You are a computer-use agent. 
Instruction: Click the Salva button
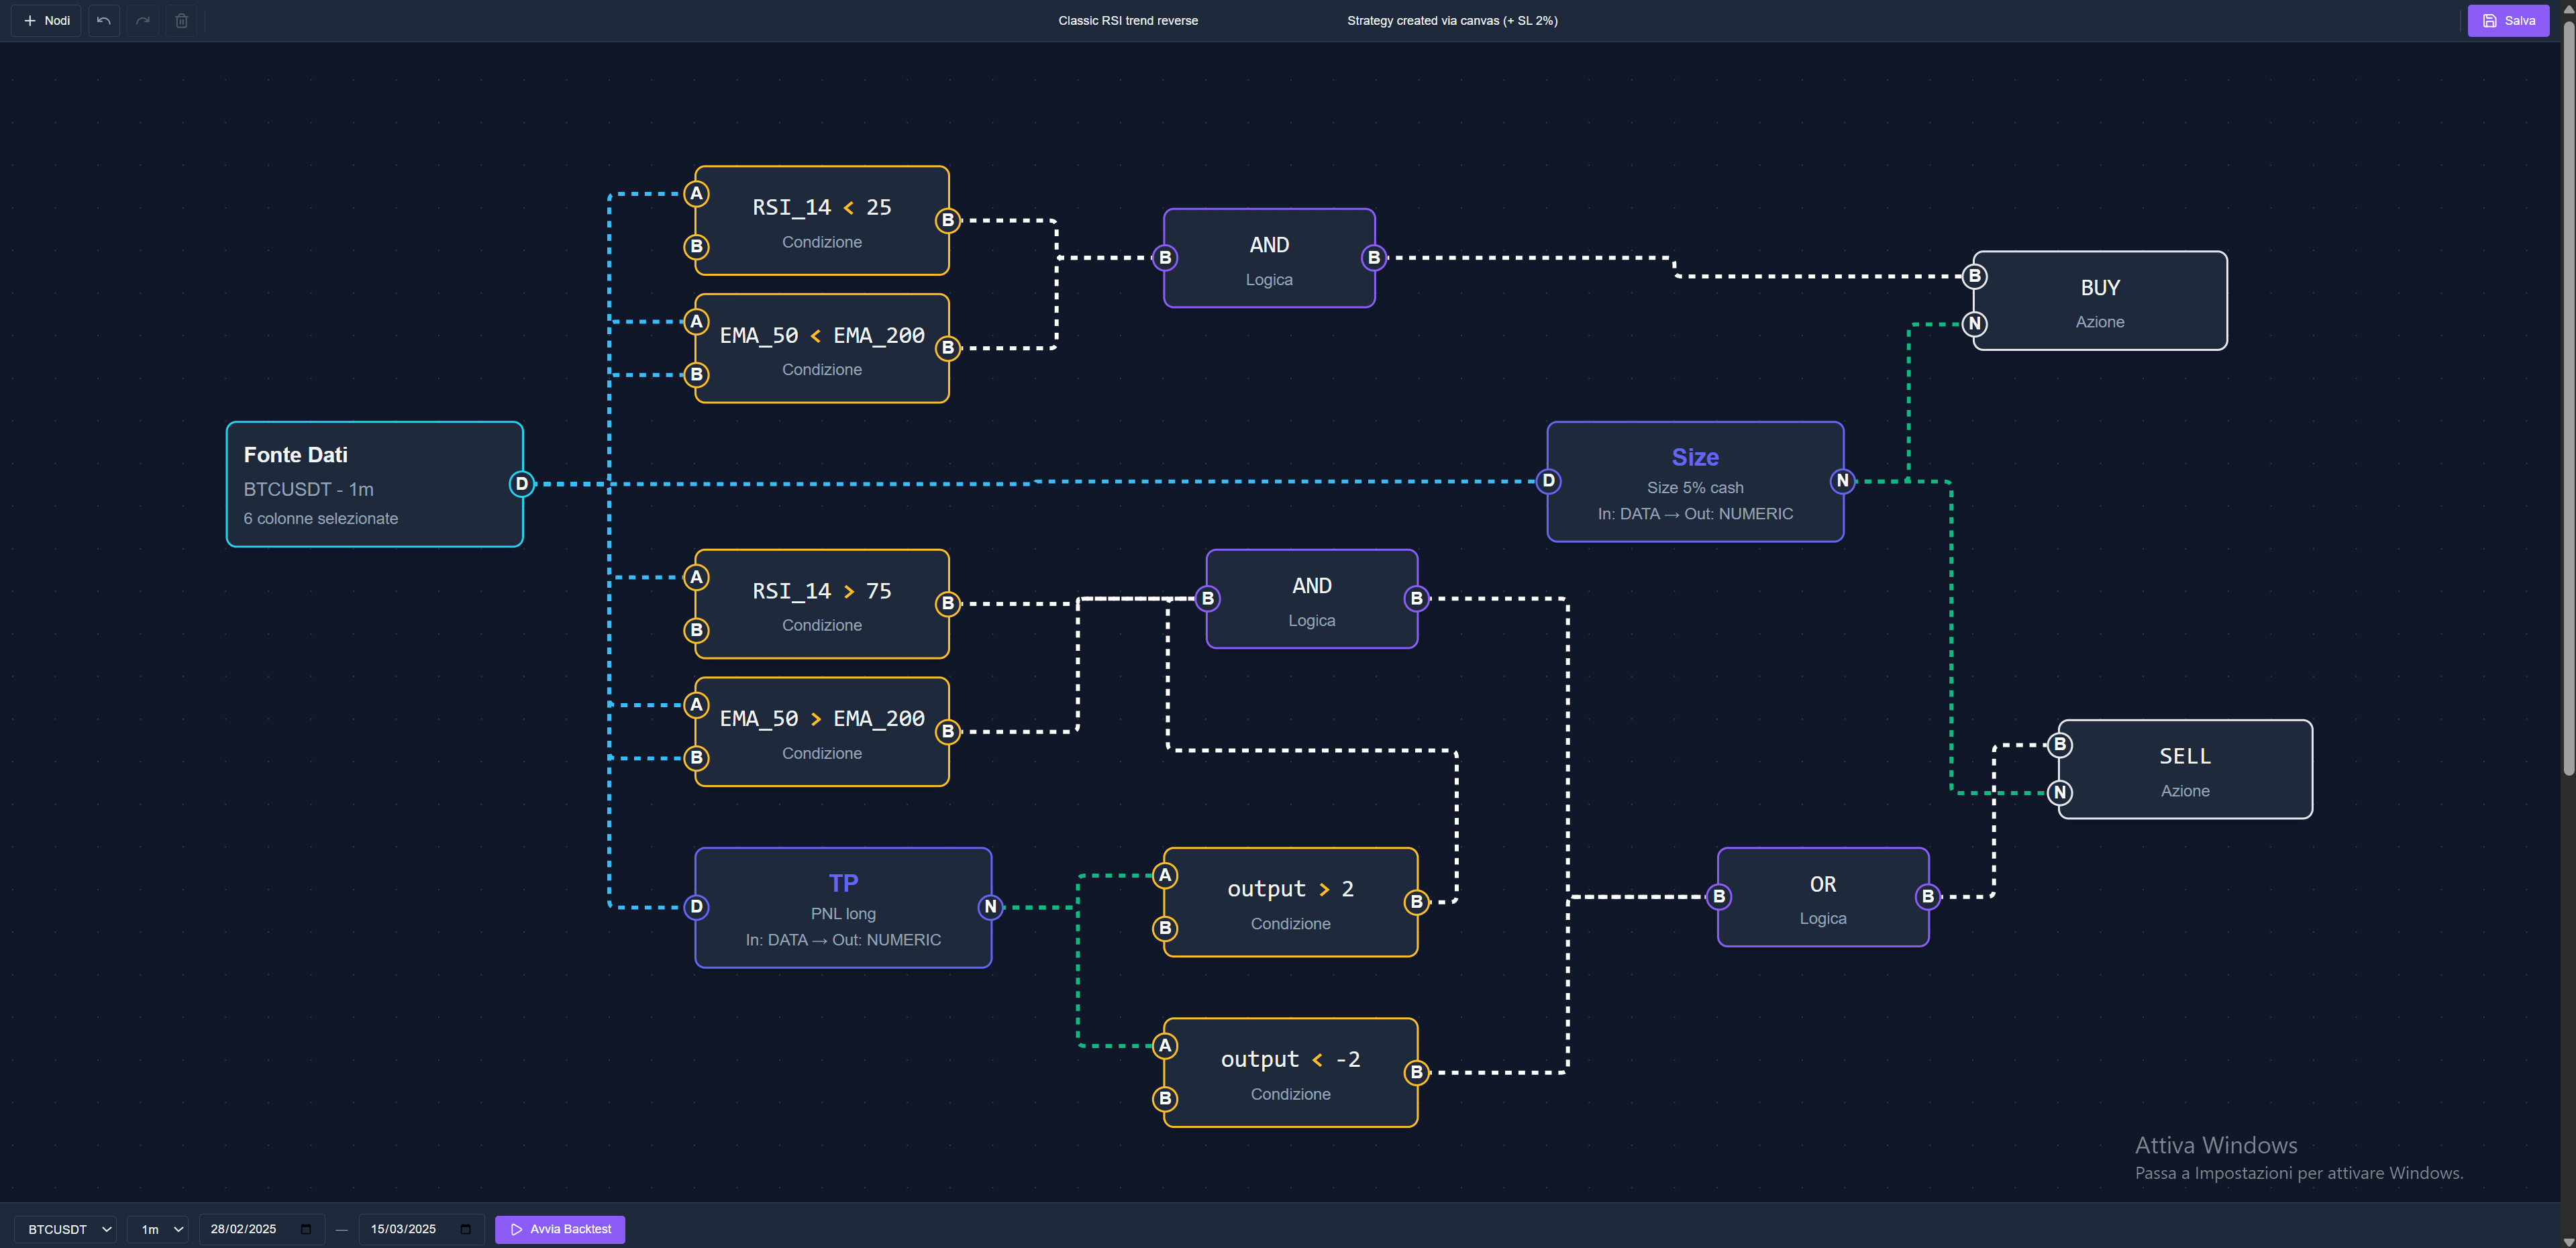pyautogui.click(x=2508, y=20)
